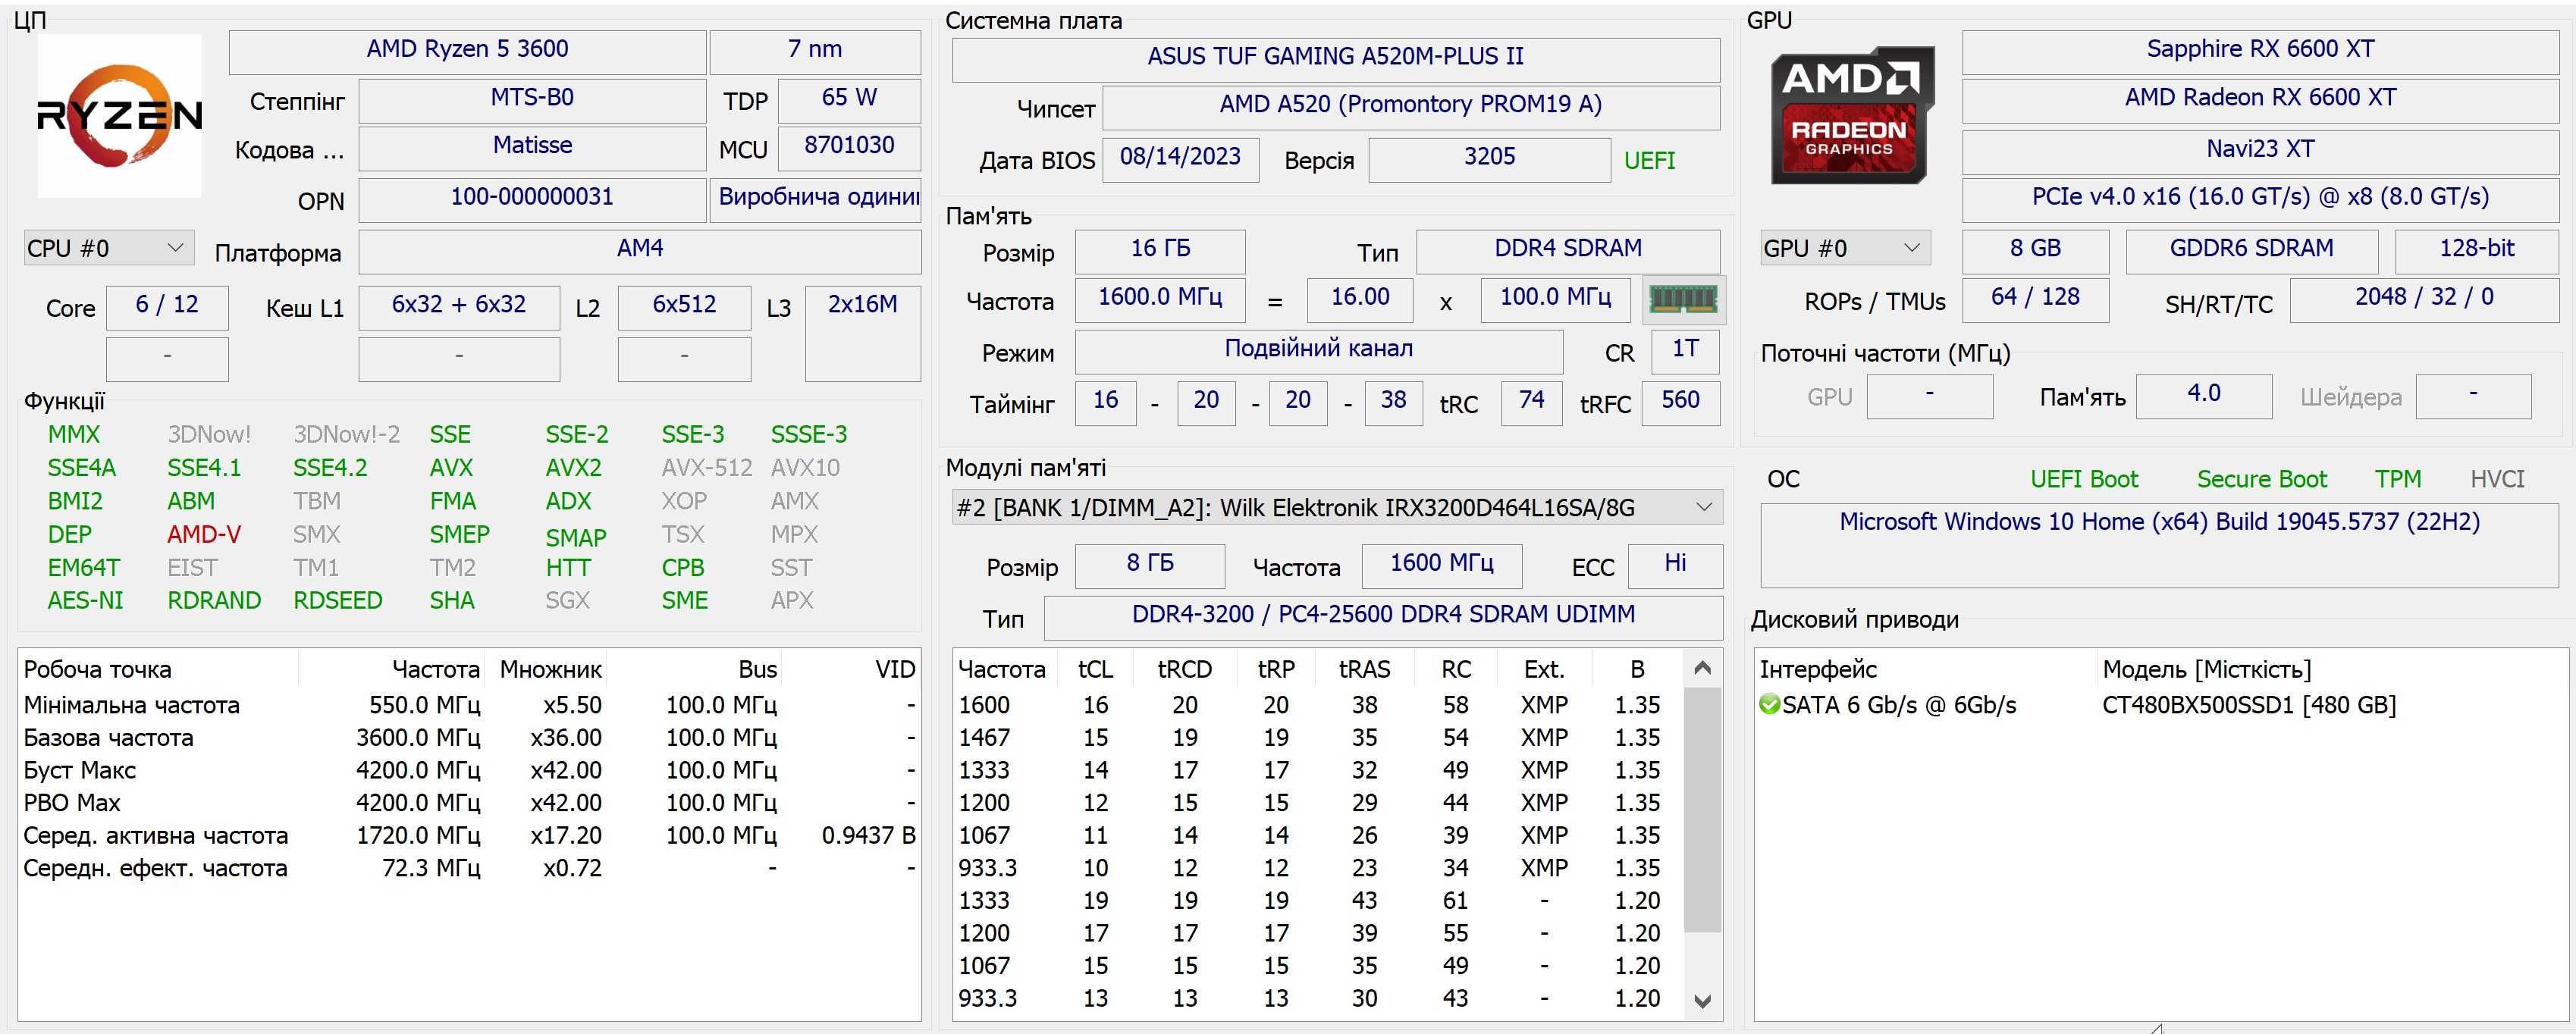Click the tCL column header
Screen dimensions: 2576x1034
[x=1095, y=669]
